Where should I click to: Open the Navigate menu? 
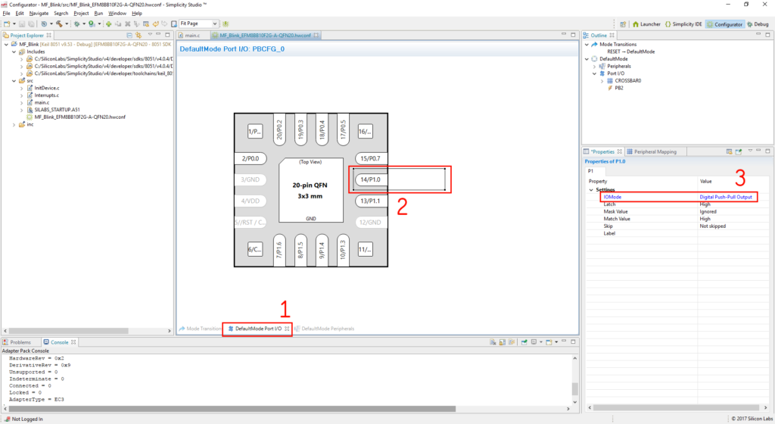[37, 14]
